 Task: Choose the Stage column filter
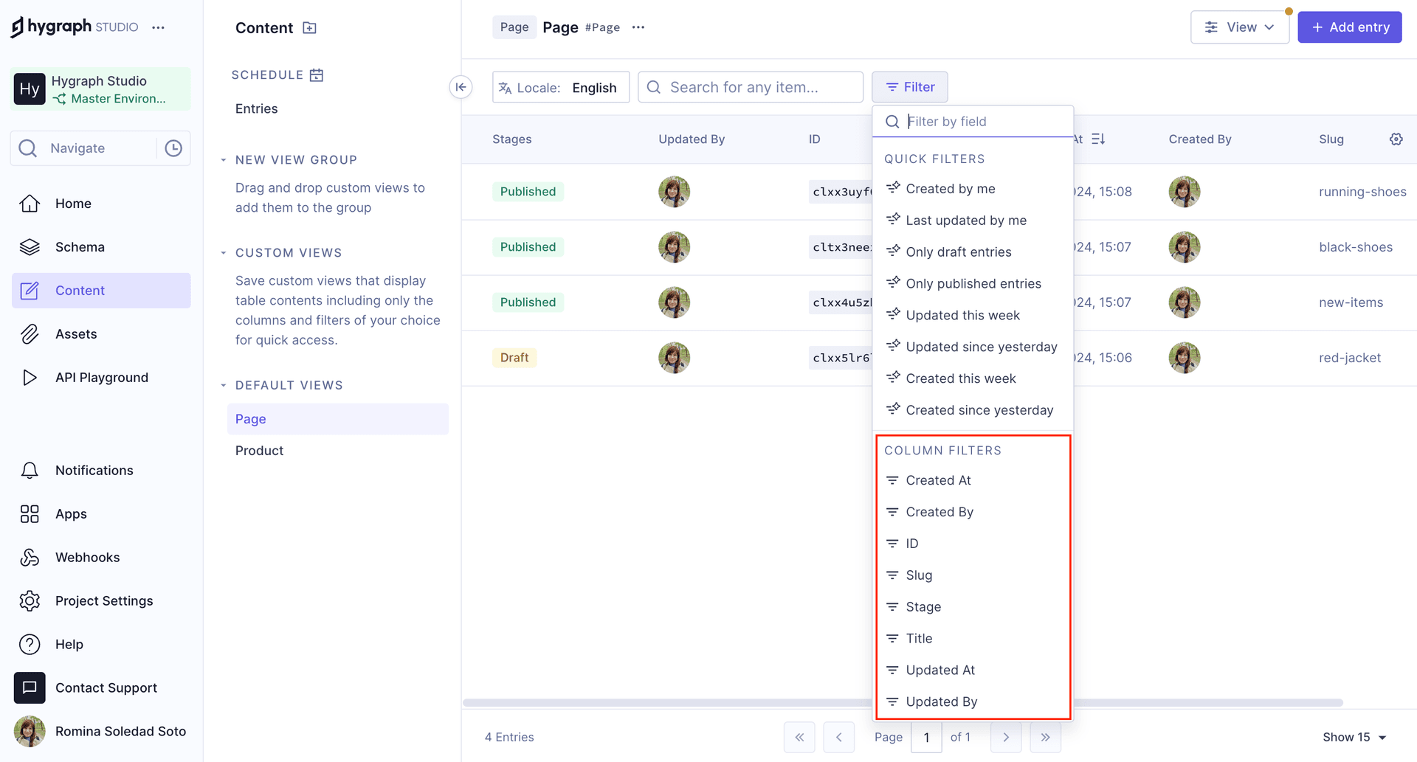pos(923,607)
